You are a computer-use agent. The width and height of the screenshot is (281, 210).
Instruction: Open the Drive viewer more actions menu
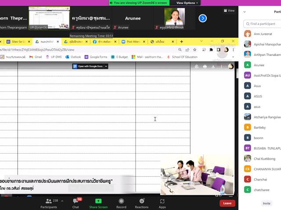(x=221, y=66)
